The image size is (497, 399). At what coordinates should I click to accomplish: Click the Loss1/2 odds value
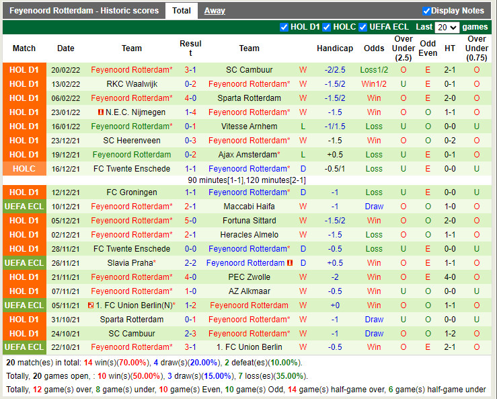(x=374, y=70)
